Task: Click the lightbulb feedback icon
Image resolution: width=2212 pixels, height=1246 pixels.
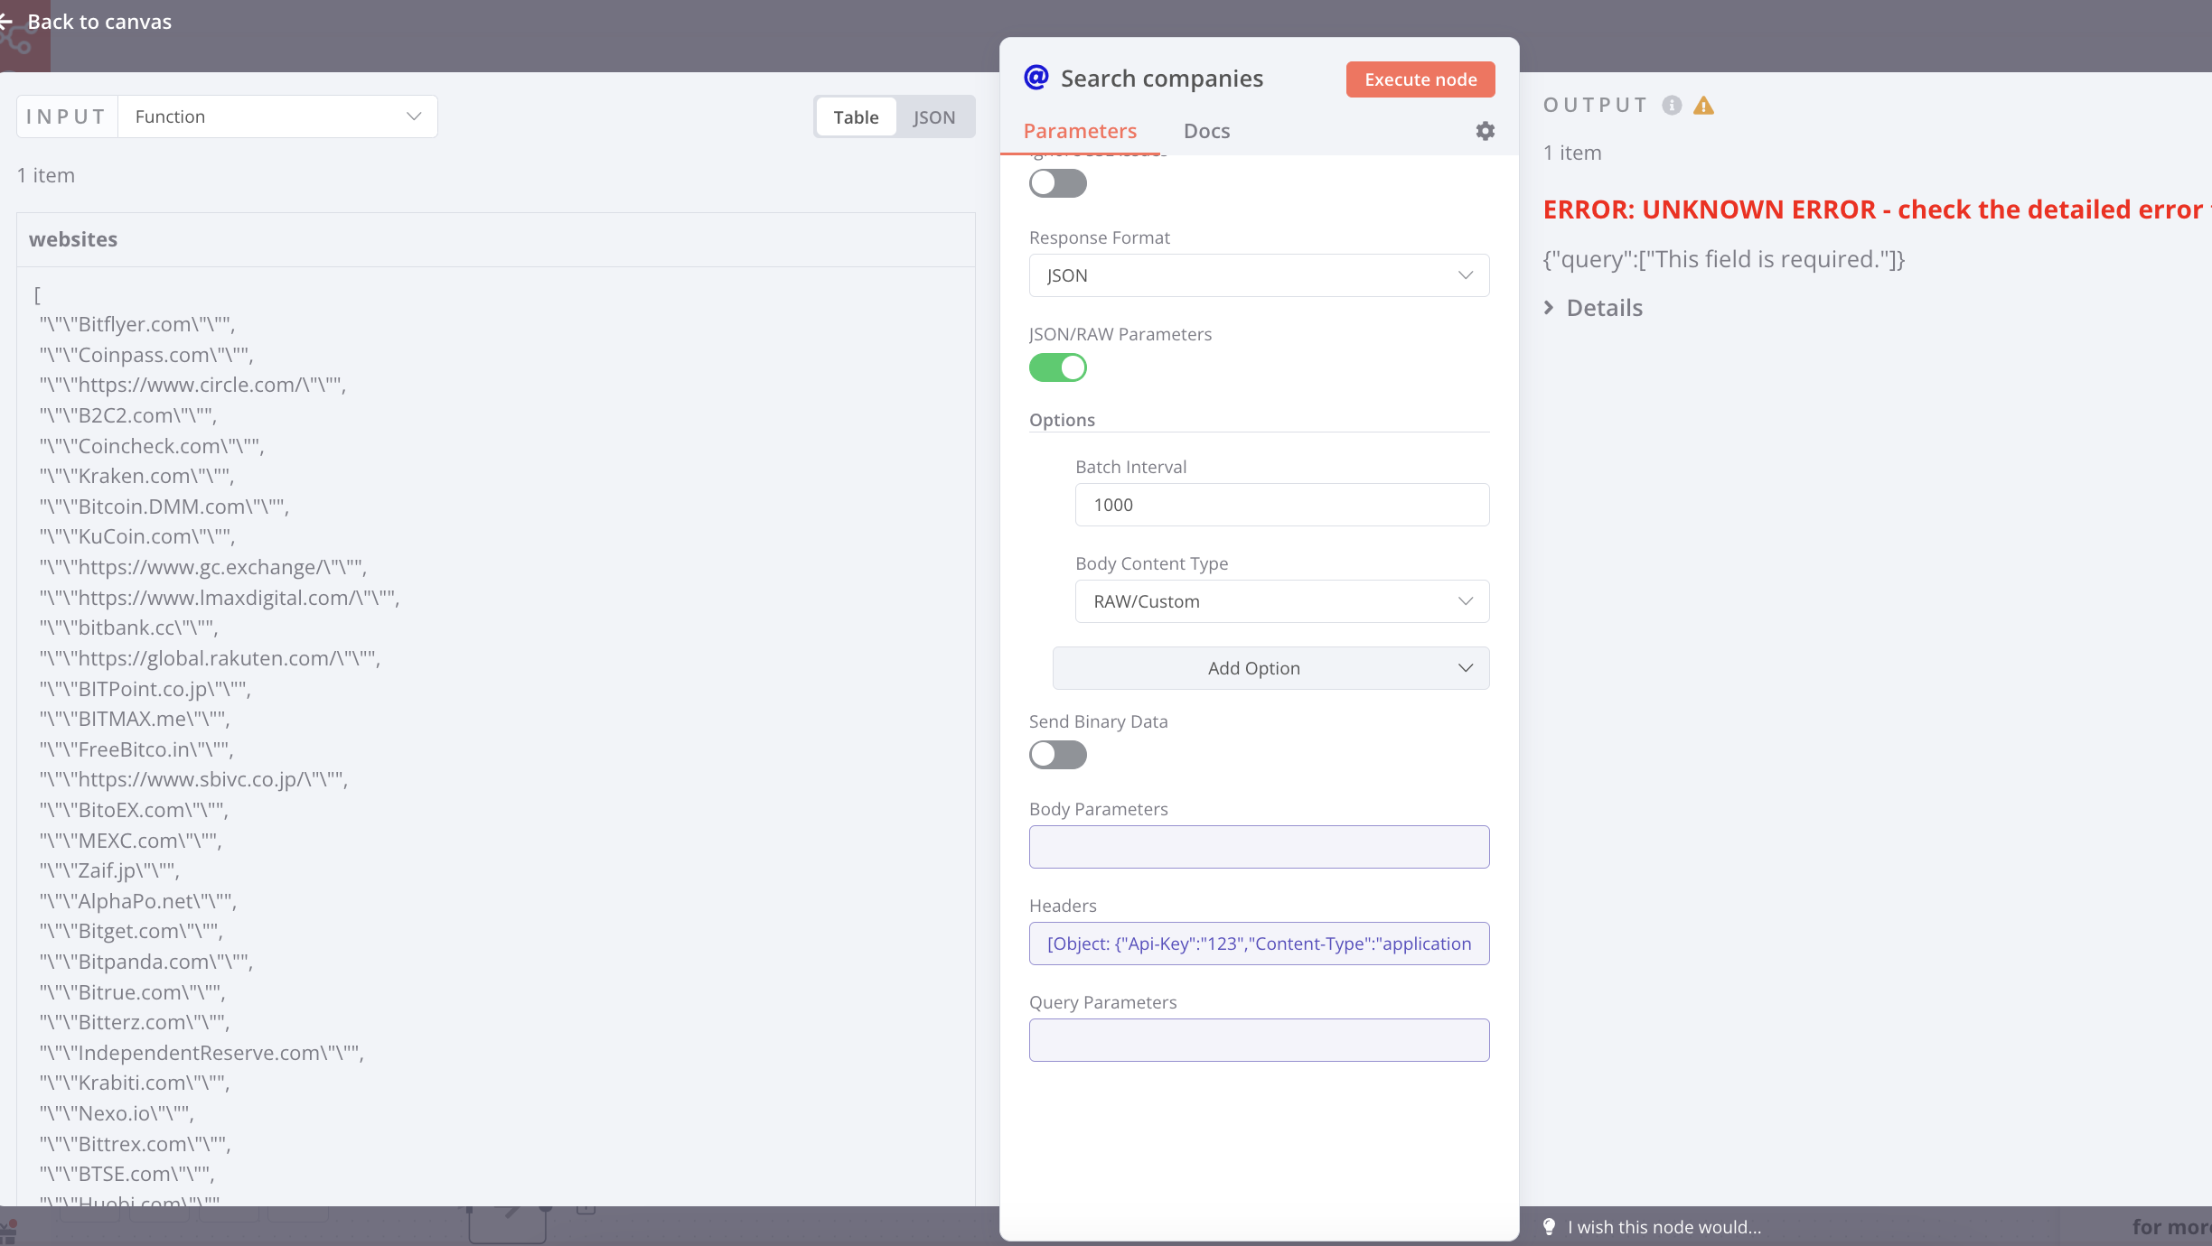Action: click(x=1549, y=1226)
